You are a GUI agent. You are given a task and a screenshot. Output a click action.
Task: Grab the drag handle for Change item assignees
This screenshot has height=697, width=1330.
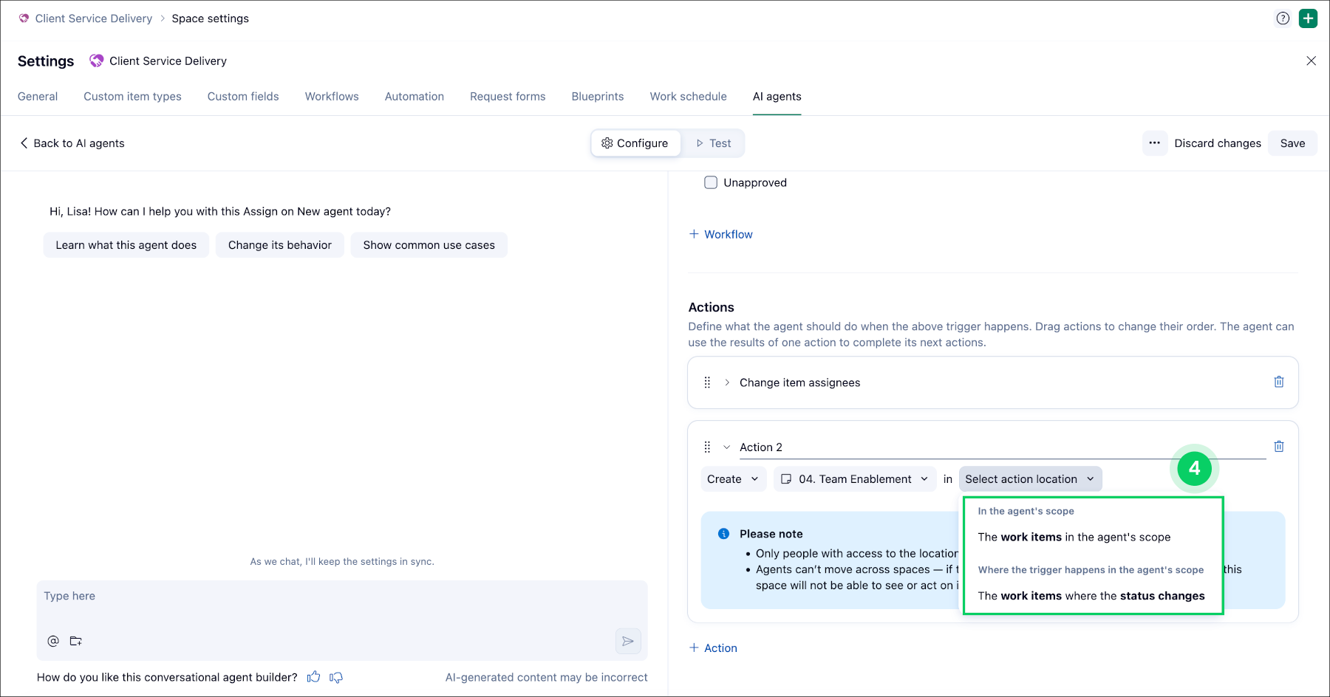(x=707, y=382)
